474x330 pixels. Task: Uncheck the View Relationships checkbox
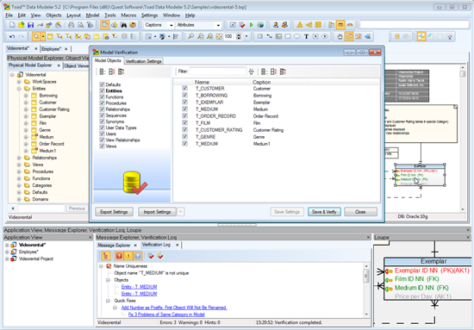click(x=102, y=140)
